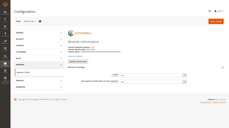This screenshot has height=128, width=229.
Task: Click the Report an Issue footer link
Action: pyautogui.click(x=219, y=102)
